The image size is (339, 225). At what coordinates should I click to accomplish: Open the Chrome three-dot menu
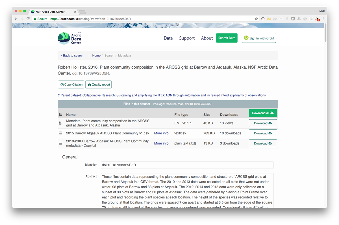(323, 19)
